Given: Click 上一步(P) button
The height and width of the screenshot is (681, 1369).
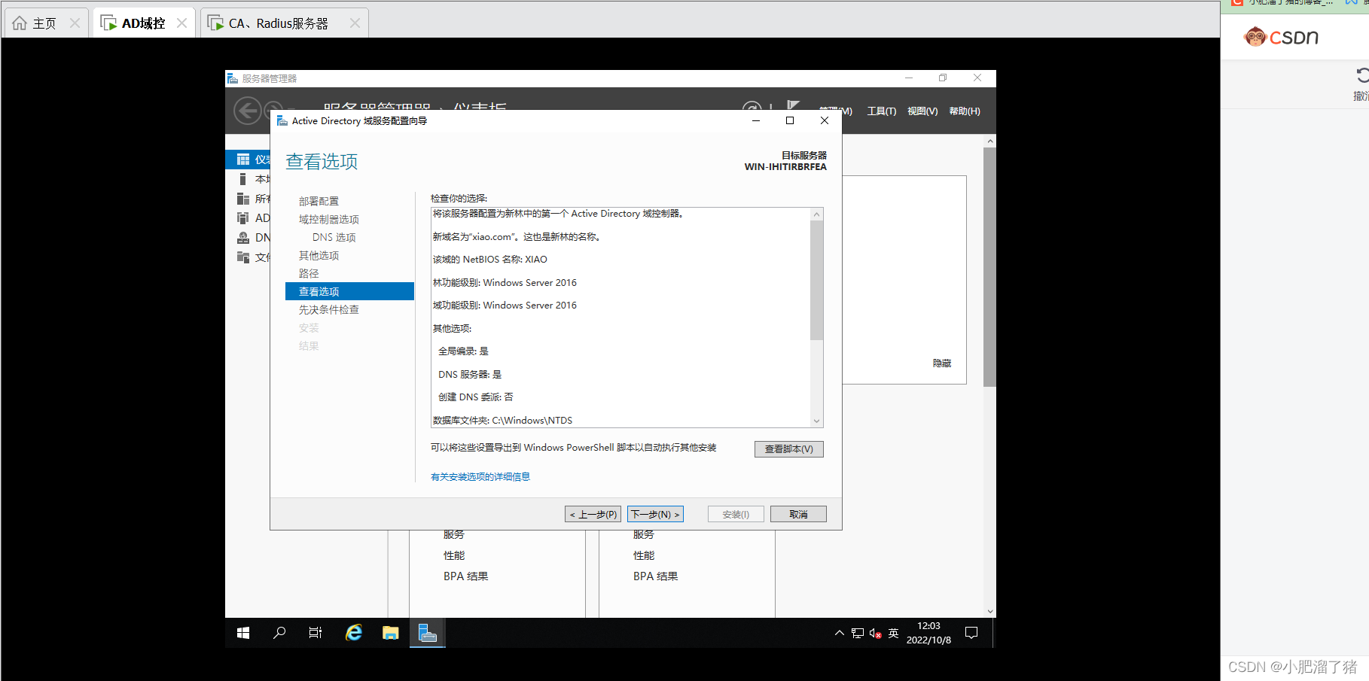Looking at the screenshot, I should point(593,514).
